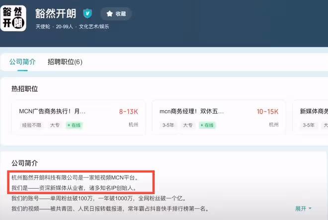Open the mcn商务经理 job card
The height and width of the screenshot is (220, 328).
[219, 118]
